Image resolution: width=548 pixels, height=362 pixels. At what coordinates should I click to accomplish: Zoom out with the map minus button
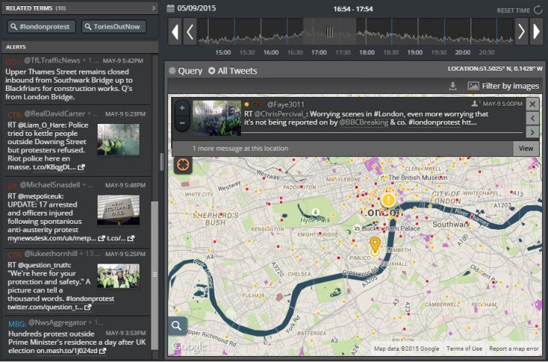point(182,122)
